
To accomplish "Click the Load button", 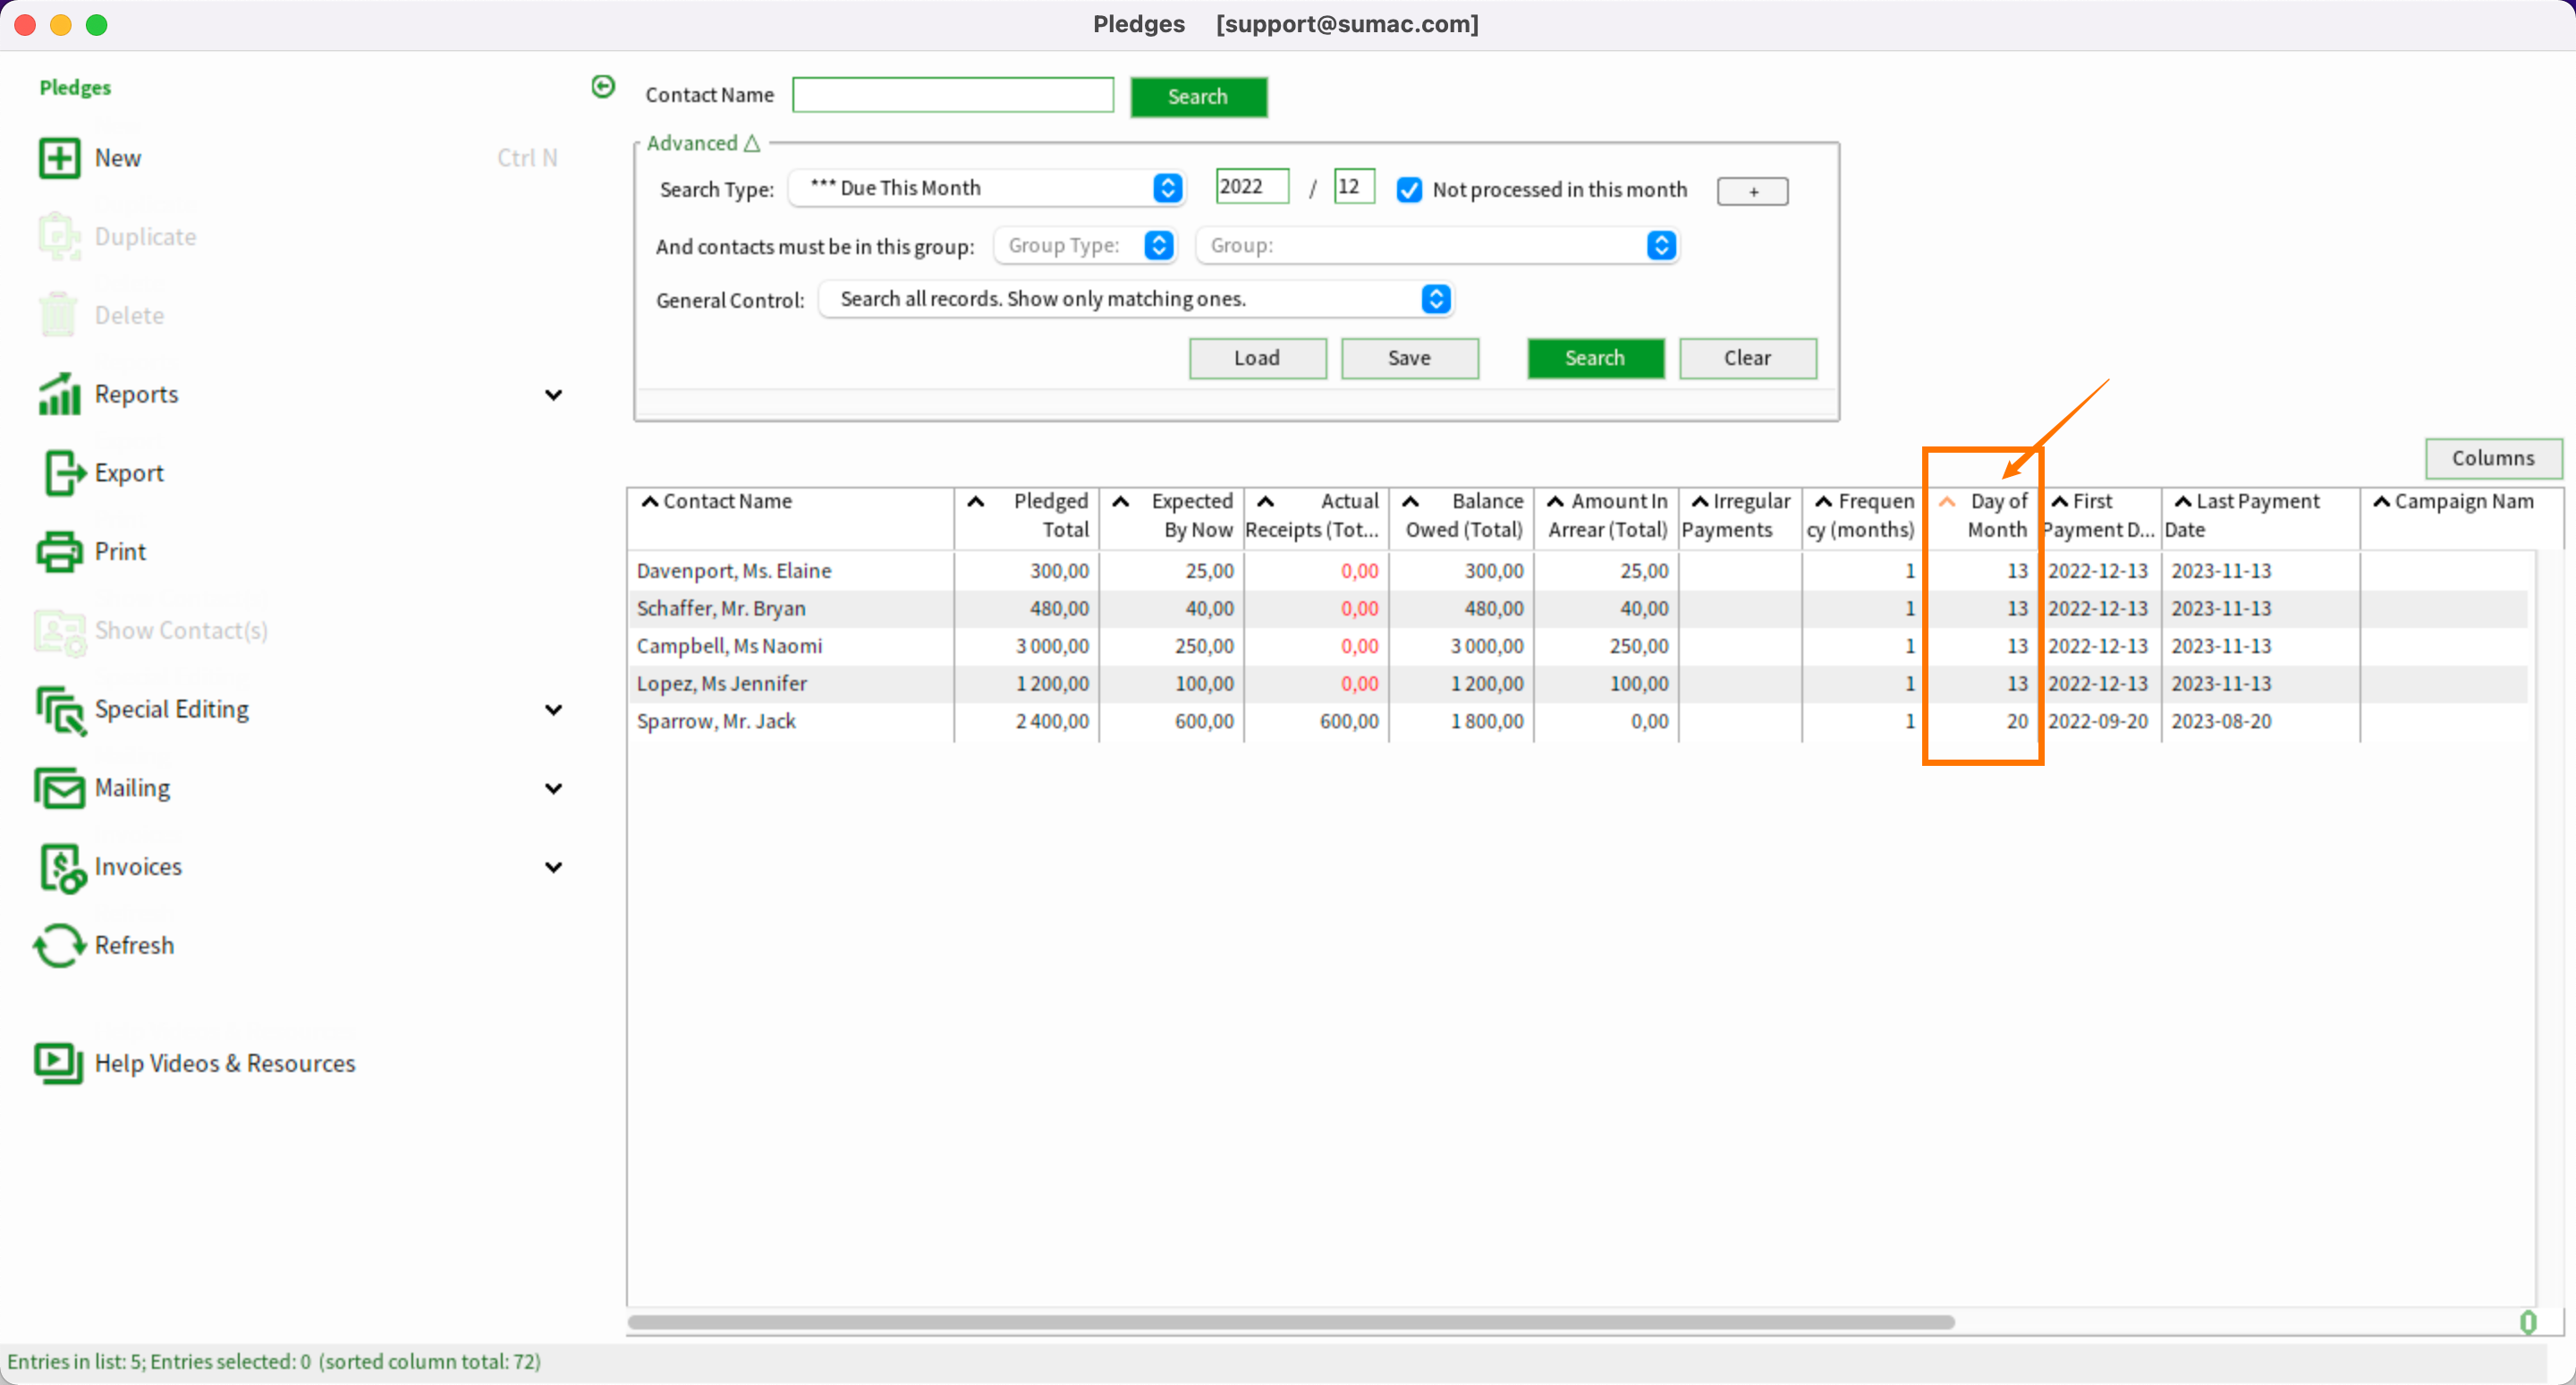I will (1258, 358).
